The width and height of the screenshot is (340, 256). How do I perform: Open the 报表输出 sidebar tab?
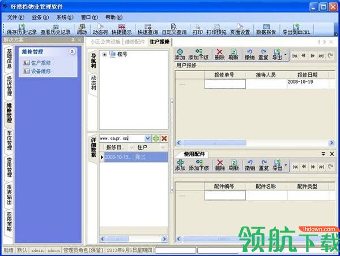[9, 194]
